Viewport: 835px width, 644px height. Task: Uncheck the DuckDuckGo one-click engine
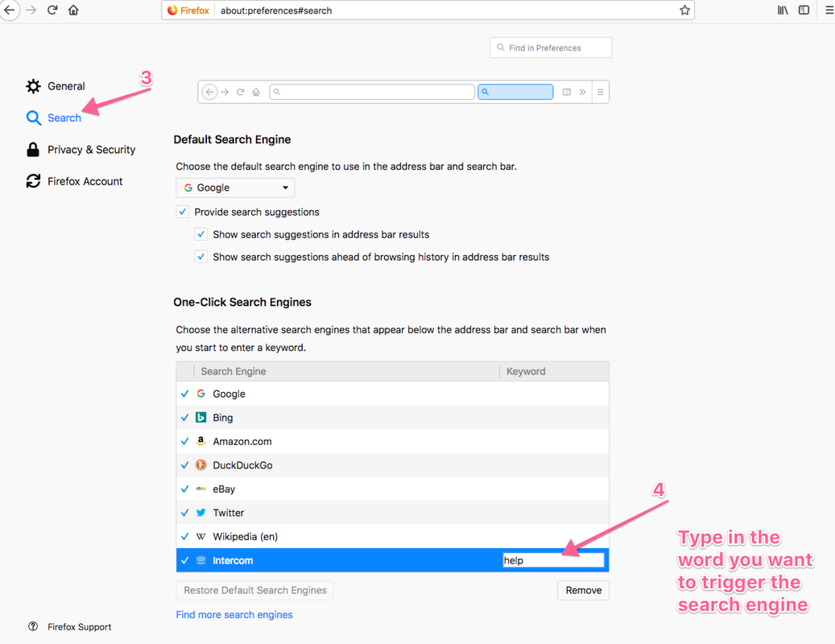(x=184, y=465)
